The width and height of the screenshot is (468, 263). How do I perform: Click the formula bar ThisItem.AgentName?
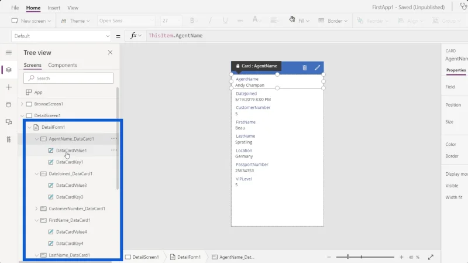point(175,36)
